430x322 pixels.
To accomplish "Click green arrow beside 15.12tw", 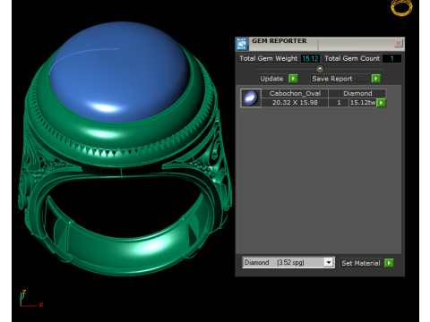I will 382,103.
